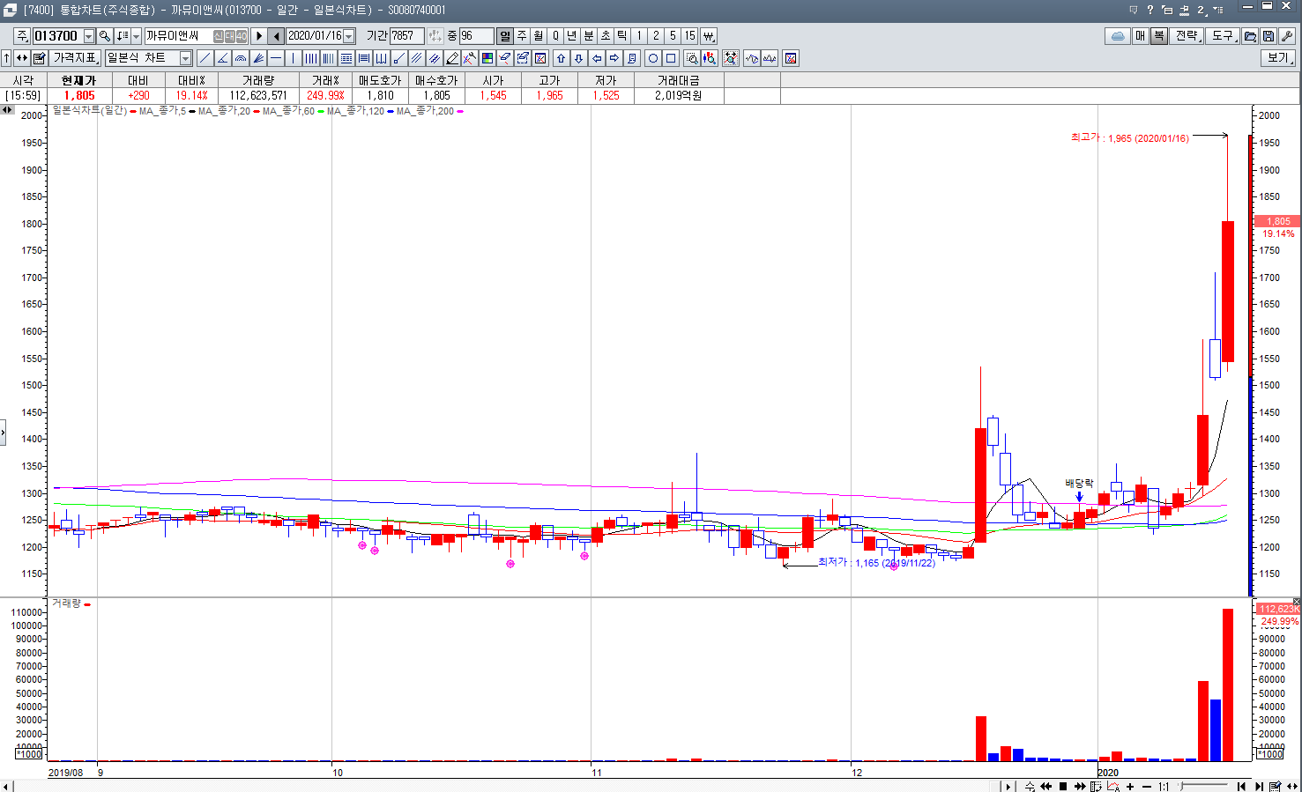Click the chart zoom magnifier icon
Screen dimensions: 1302x792
click(692, 58)
